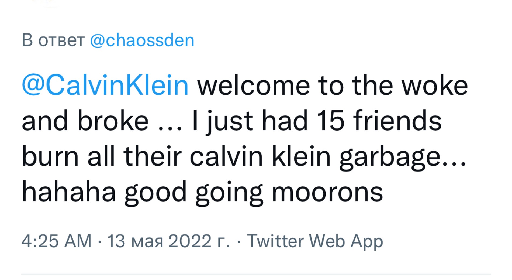Screen dimensions: 512x280
Task: Click the word "moorons" in the tweet
Action: tap(327, 192)
